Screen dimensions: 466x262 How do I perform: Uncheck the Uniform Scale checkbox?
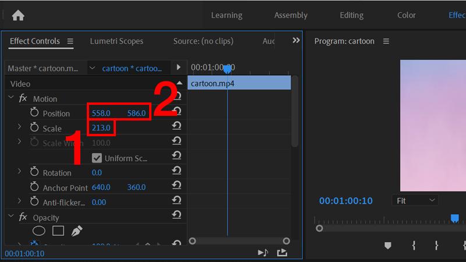pyautogui.click(x=97, y=158)
